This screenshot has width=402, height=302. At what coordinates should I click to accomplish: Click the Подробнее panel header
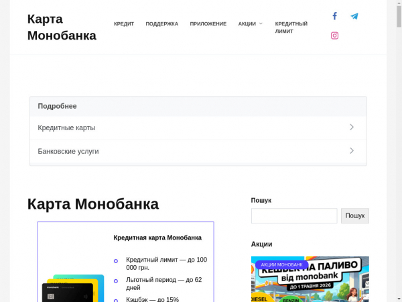[x=198, y=106]
